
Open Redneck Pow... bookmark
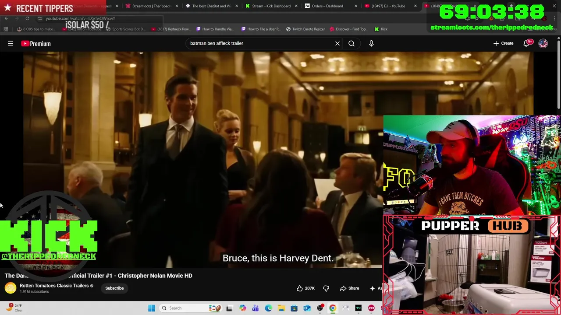(171, 29)
